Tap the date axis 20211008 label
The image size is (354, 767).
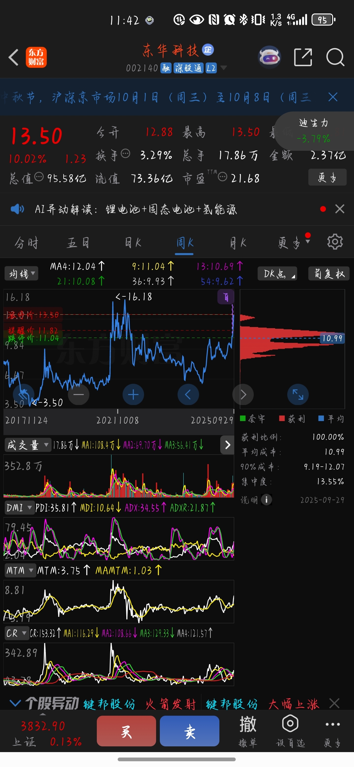[117, 420]
